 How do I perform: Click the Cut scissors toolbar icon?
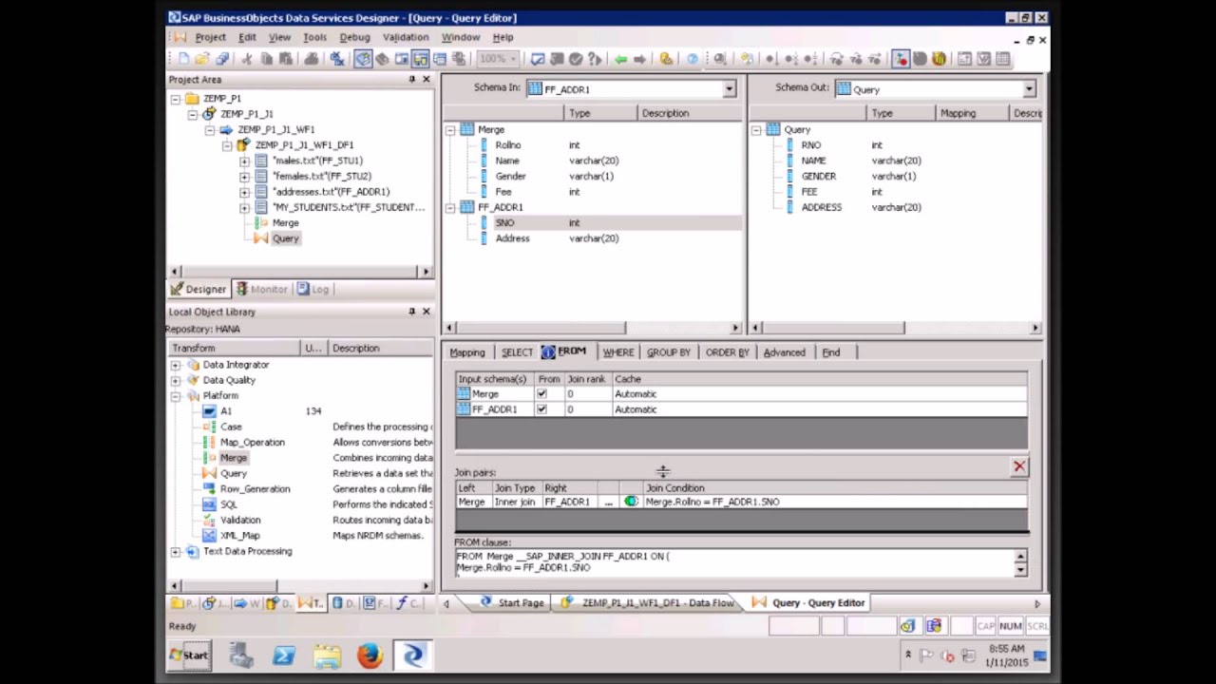(x=246, y=59)
